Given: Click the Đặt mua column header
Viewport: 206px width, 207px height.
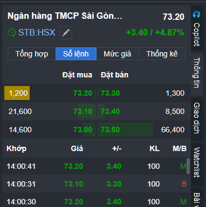Looking at the screenshot, I should click(77, 75).
